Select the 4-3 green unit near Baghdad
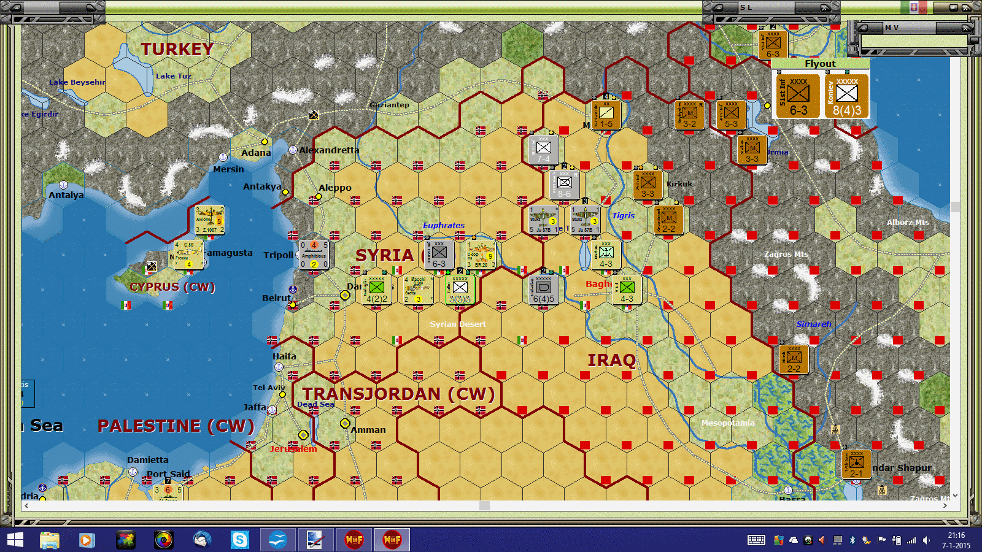Screen dimensions: 982x552 [x=627, y=289]
